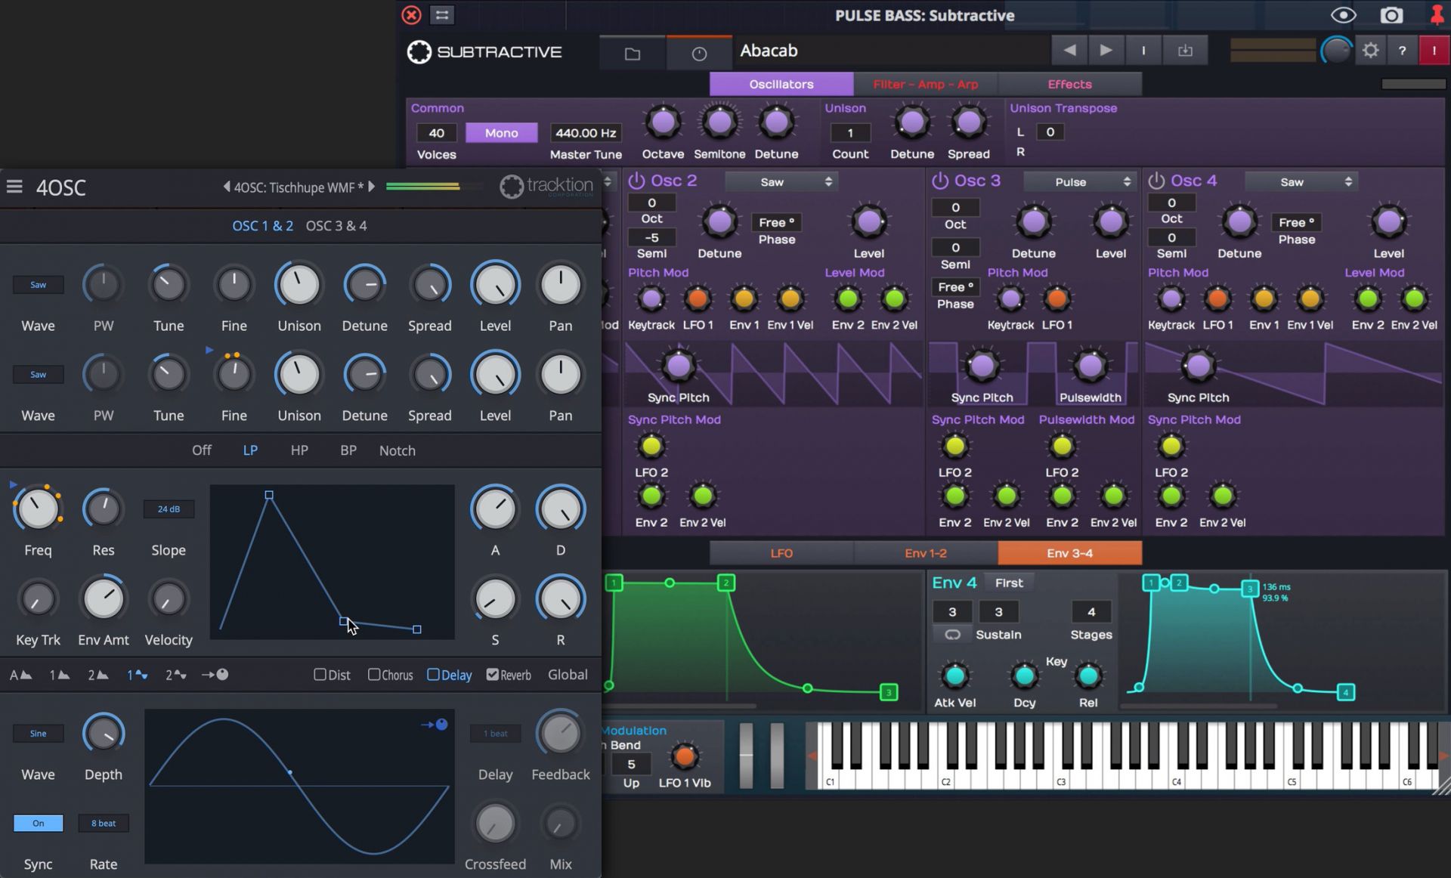The height and width of the screenshot is (878, 1451).
Task: Click the clock history icon beside preset name
Action: pyautogui.click(x=699, y=53)
